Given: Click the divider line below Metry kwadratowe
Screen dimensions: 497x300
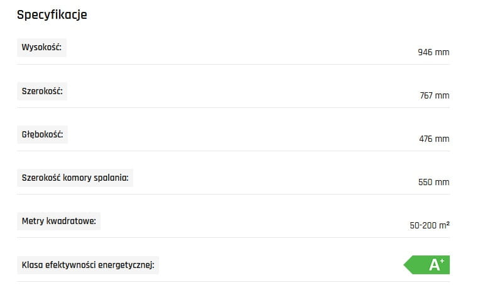Looking at the screenshot, I should pyautogui.click(x=233, y=237).
